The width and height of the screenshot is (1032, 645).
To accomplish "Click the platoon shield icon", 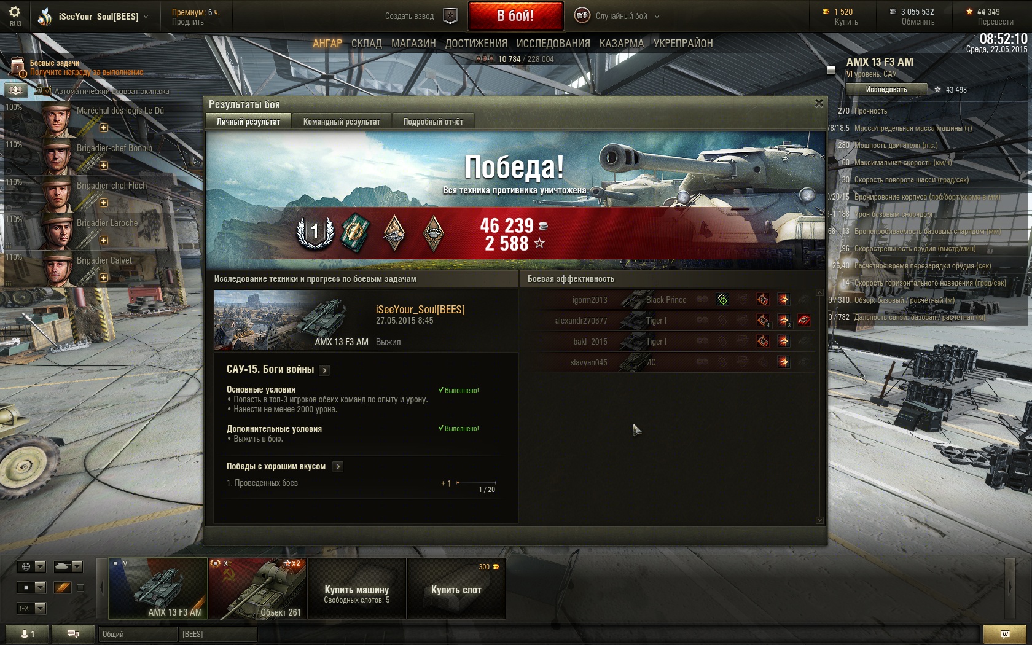I will pyautogui.click(x=450, y=16).
